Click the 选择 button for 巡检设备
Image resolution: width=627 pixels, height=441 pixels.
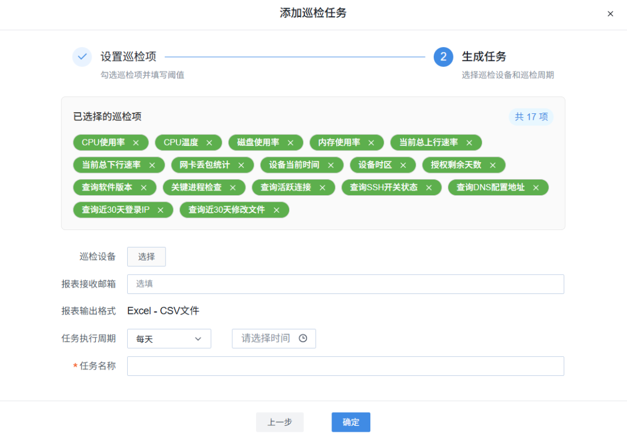146,256
